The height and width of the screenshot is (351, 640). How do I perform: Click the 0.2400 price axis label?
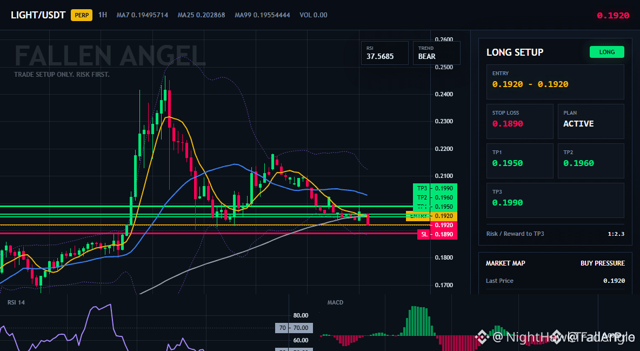[444, 95]
